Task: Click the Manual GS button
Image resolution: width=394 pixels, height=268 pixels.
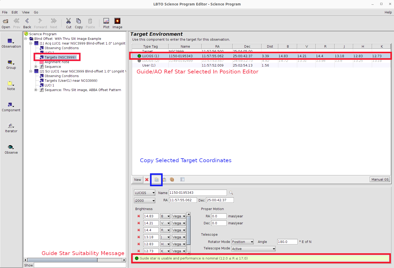Action: coord(380,180)
